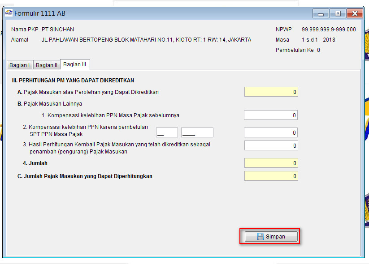Minimize the Formulir 1111 AB window
Image resolution: width=369 pixels, height=264 pixels.
(321, 13)
